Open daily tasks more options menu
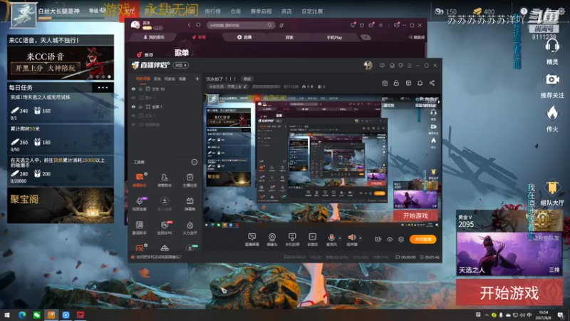Viewport: 570px width, 321px height. 103,87
